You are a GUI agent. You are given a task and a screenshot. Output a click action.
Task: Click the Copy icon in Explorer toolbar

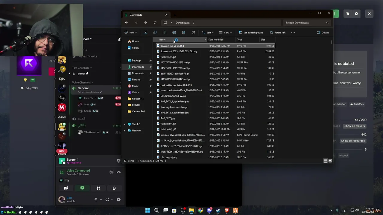click(x=155, y=33)
